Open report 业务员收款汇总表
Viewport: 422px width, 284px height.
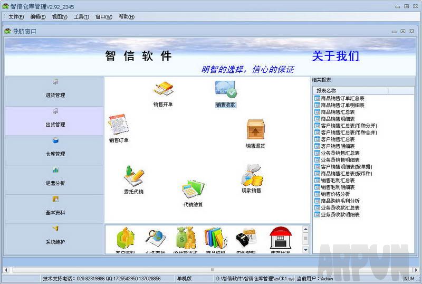(x=337, y=208)
